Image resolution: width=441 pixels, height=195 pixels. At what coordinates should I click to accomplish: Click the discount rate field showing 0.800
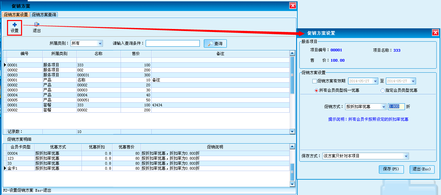point(396,107)
